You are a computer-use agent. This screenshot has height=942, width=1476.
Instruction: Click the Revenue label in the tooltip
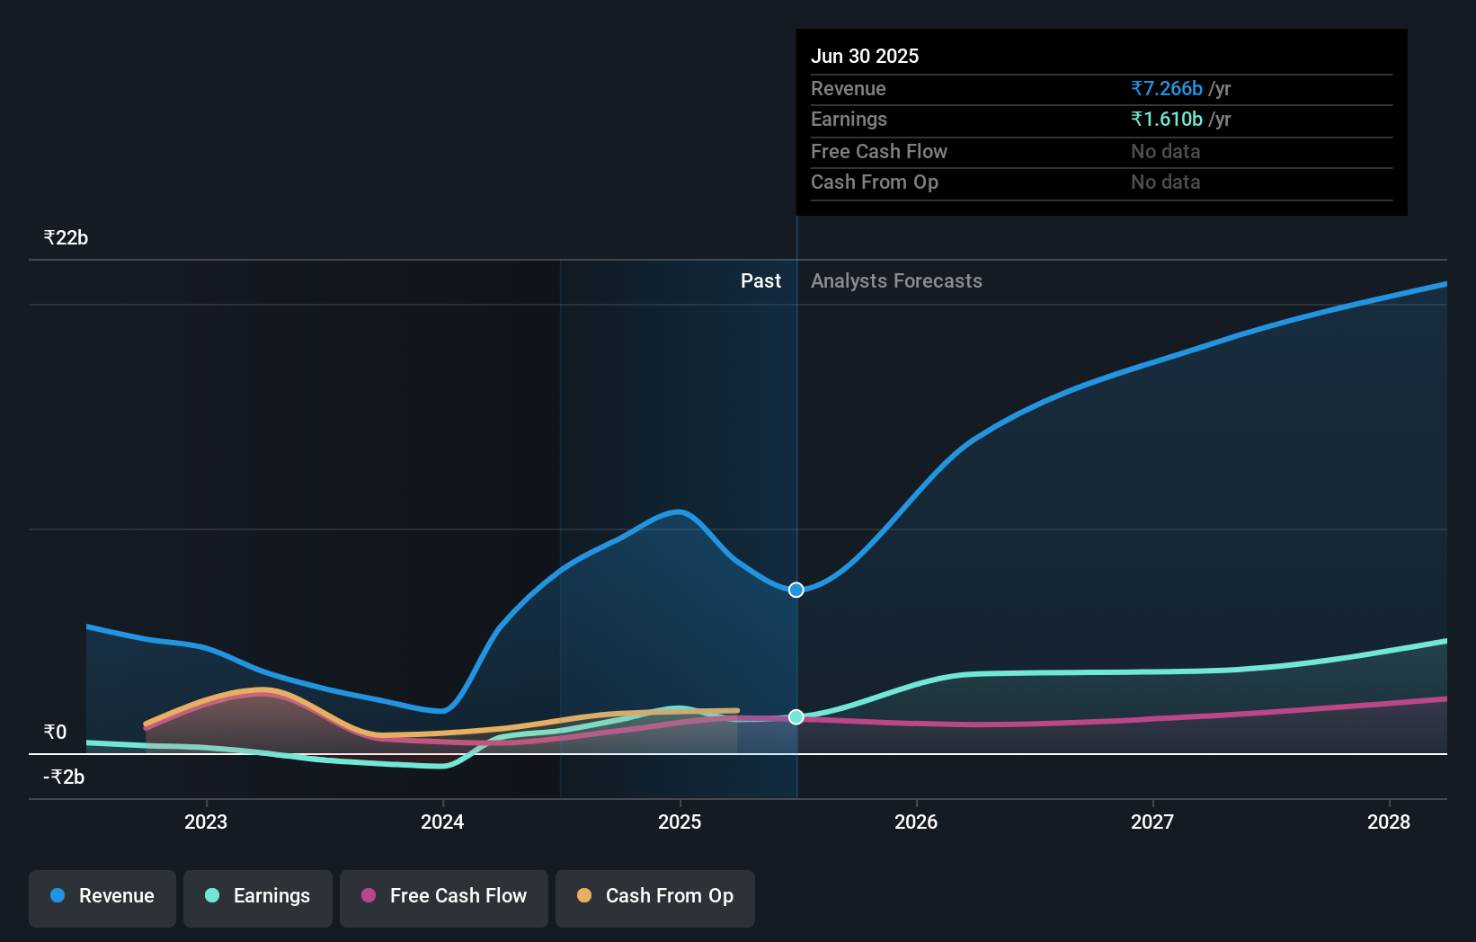pos(848,88)
